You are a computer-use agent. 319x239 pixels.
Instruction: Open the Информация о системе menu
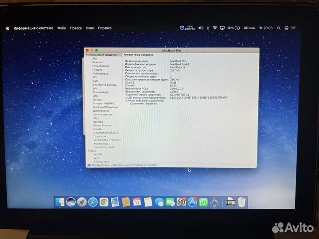[33, 28]
